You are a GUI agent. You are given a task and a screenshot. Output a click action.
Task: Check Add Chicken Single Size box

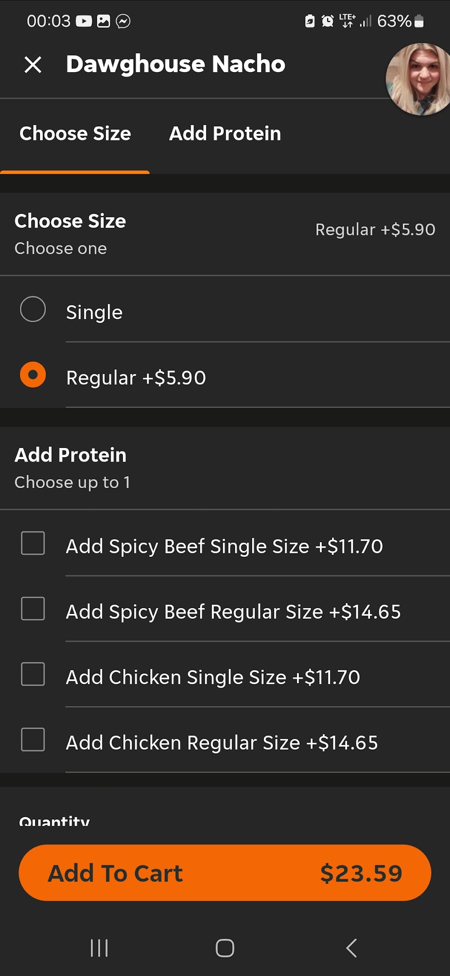(33, 674)
